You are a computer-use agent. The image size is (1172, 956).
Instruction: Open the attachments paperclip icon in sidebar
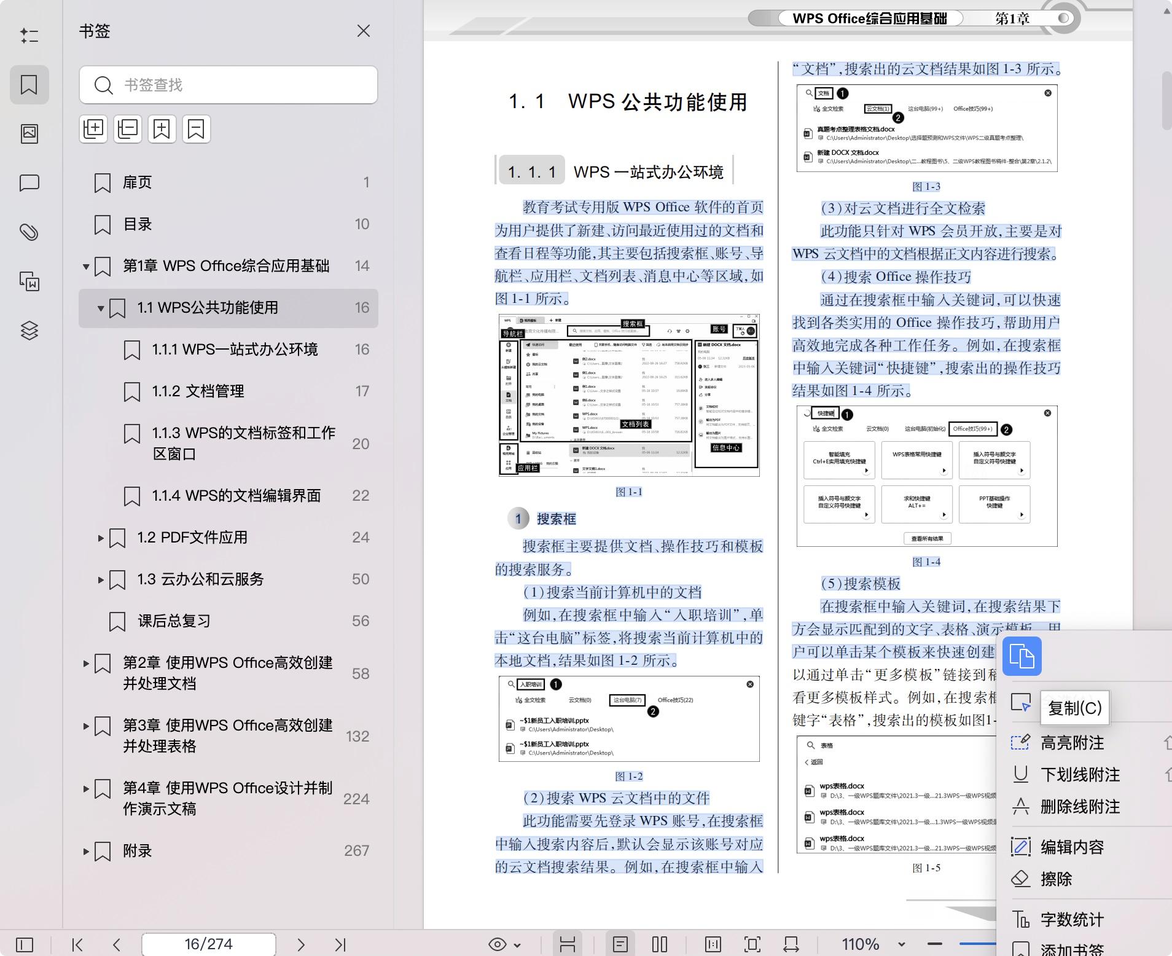point(29,232)
